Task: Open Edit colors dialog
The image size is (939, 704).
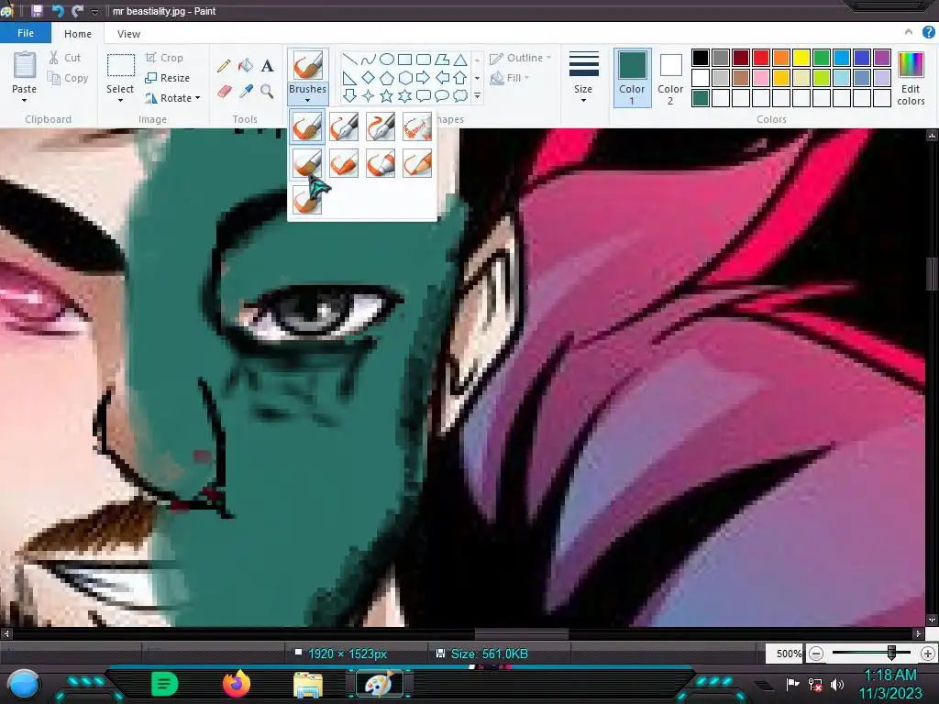Action: pos(911,79)
